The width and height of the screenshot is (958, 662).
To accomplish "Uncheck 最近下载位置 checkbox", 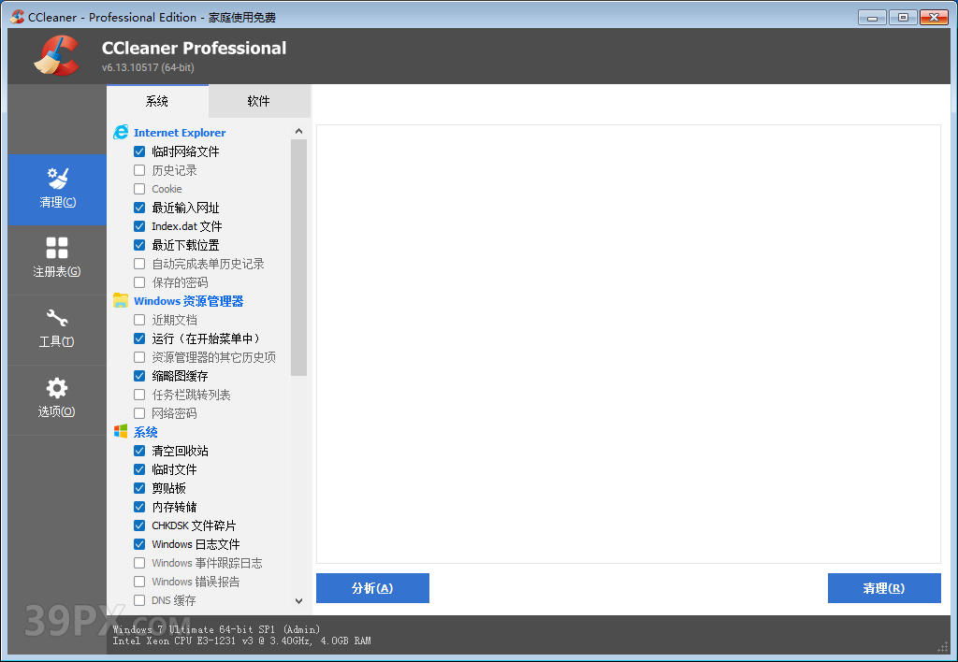I will 139,245.
